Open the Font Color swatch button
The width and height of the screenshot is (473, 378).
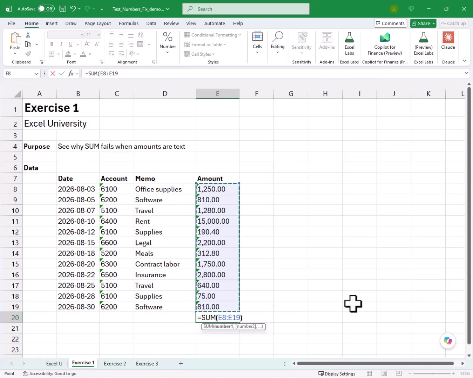click(83, 54)
